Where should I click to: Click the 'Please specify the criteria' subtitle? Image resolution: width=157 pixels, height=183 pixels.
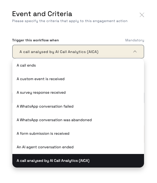(70, 21)
